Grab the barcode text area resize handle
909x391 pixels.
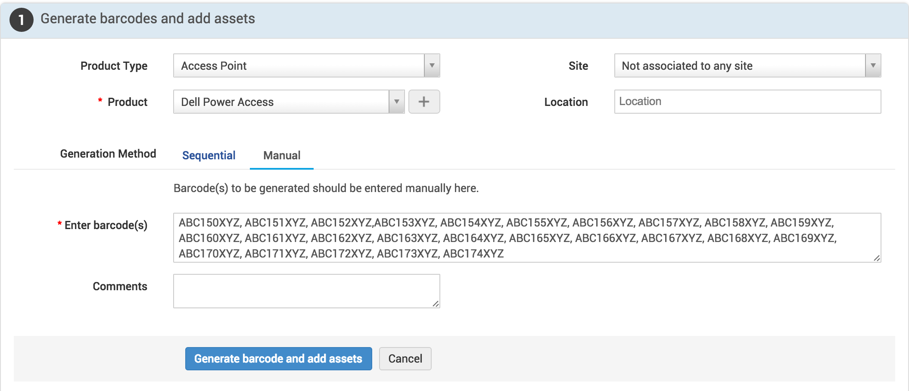pos(877,258)
